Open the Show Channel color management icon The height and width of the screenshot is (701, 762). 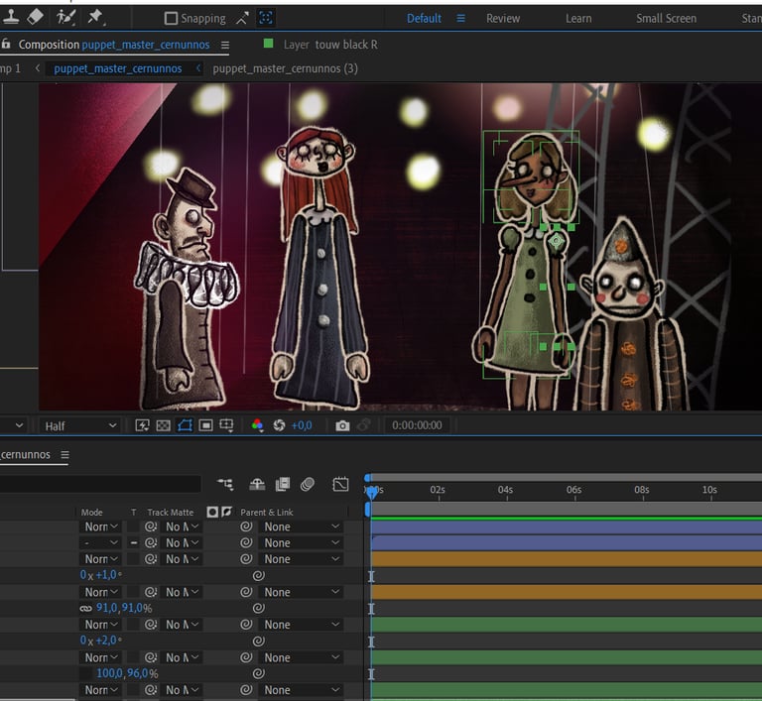[x=257, y=425]
